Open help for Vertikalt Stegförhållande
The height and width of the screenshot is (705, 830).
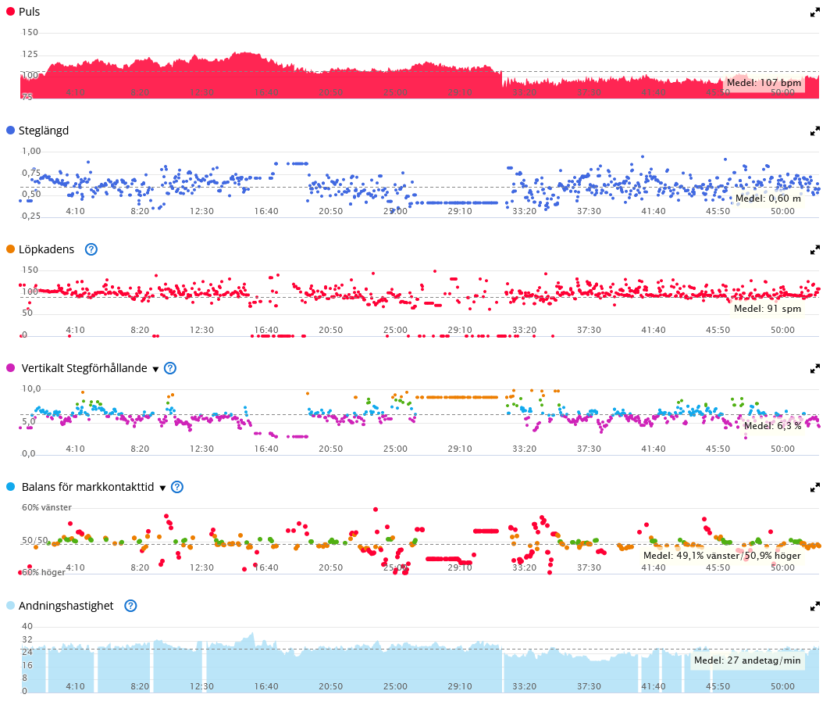click(x=170, y=368)
